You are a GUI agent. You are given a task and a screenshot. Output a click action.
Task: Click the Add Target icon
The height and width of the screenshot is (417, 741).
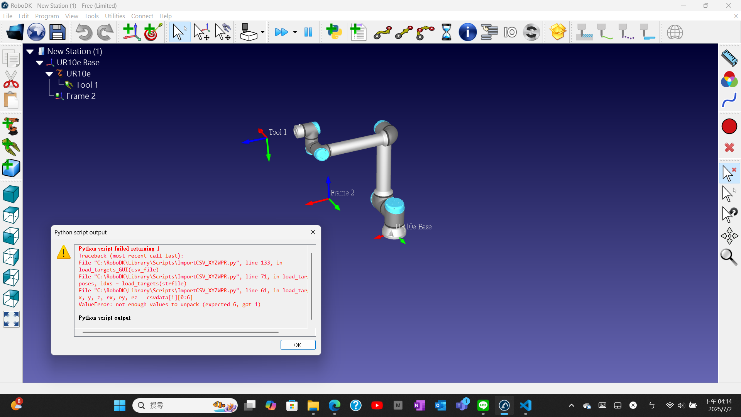pos(153,32)
